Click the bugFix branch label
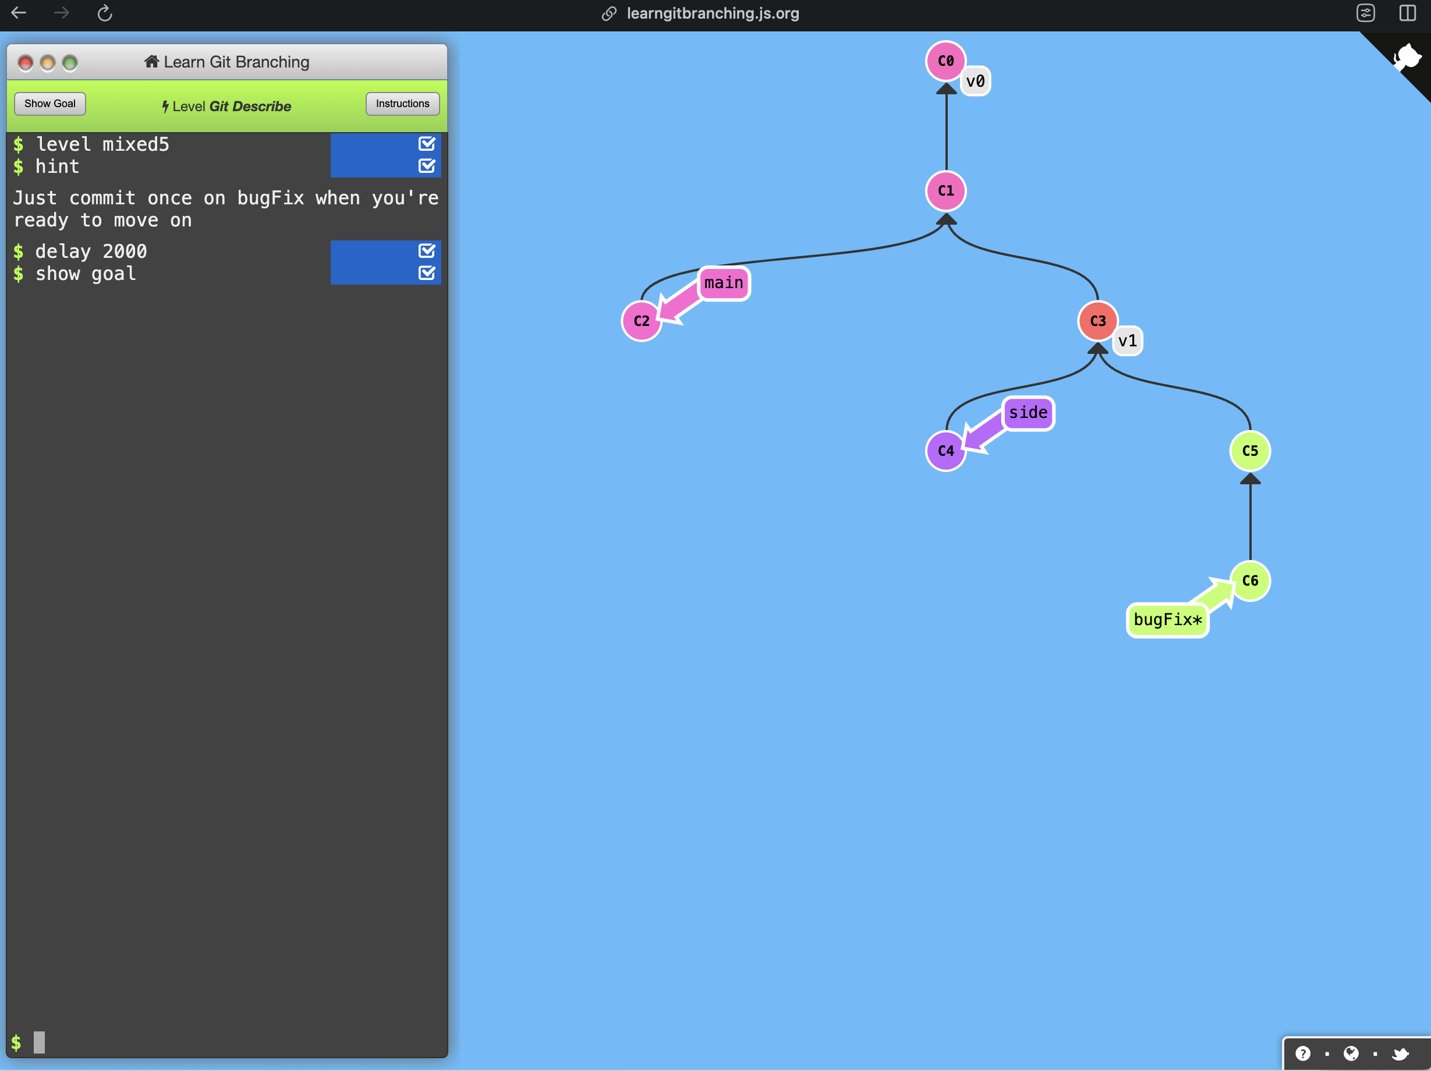This screenshot has width=1431, height=1071. [x=1167, y=619]
